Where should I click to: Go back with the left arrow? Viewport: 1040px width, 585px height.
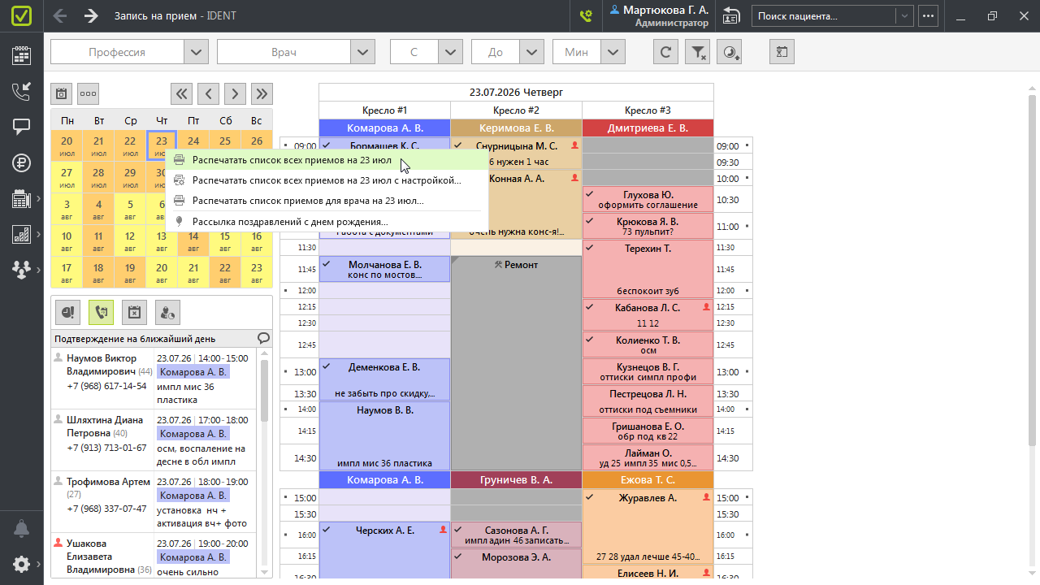(59, 16)
